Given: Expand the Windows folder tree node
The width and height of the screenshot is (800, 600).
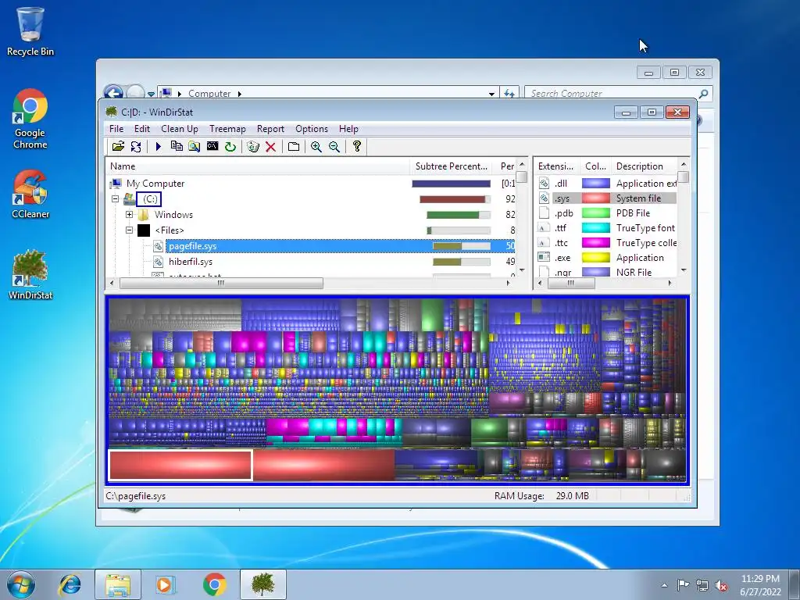Looking at the screenshot, I should [x=129, y=215].
